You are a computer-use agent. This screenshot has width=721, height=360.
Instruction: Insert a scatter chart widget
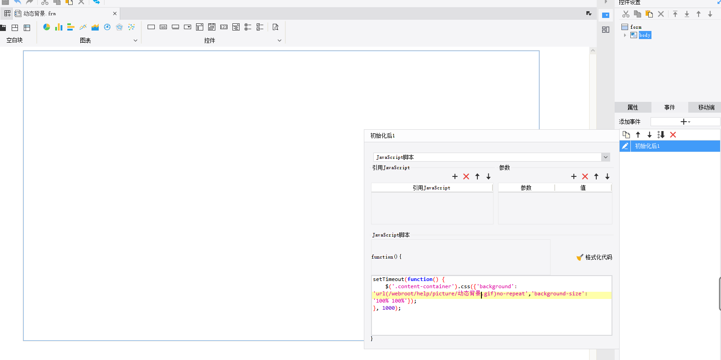(131, 27)
